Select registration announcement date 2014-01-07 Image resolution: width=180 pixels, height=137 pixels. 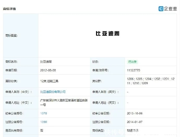[135, 122]
